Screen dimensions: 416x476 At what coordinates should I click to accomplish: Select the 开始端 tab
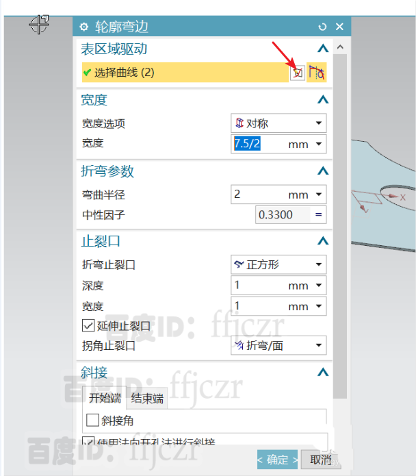(x=105, y=398)
